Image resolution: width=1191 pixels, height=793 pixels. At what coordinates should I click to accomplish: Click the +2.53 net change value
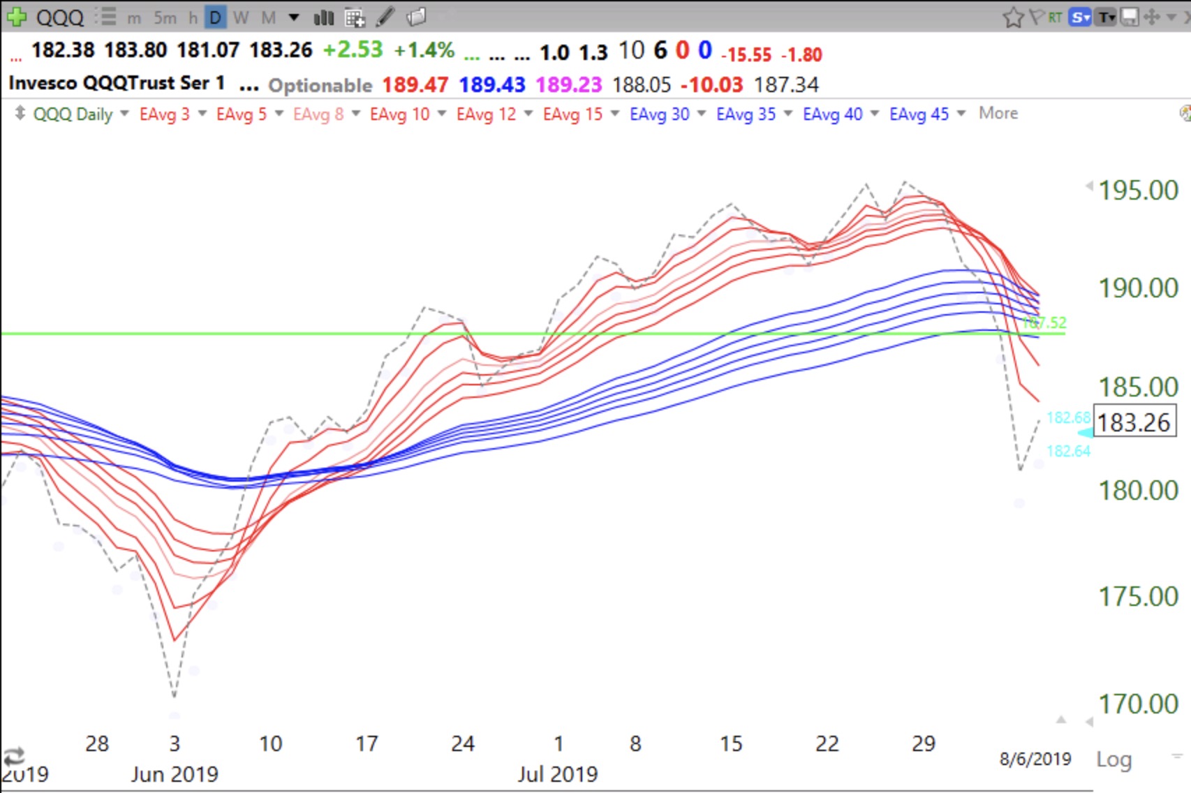click(x=353, y=50)
